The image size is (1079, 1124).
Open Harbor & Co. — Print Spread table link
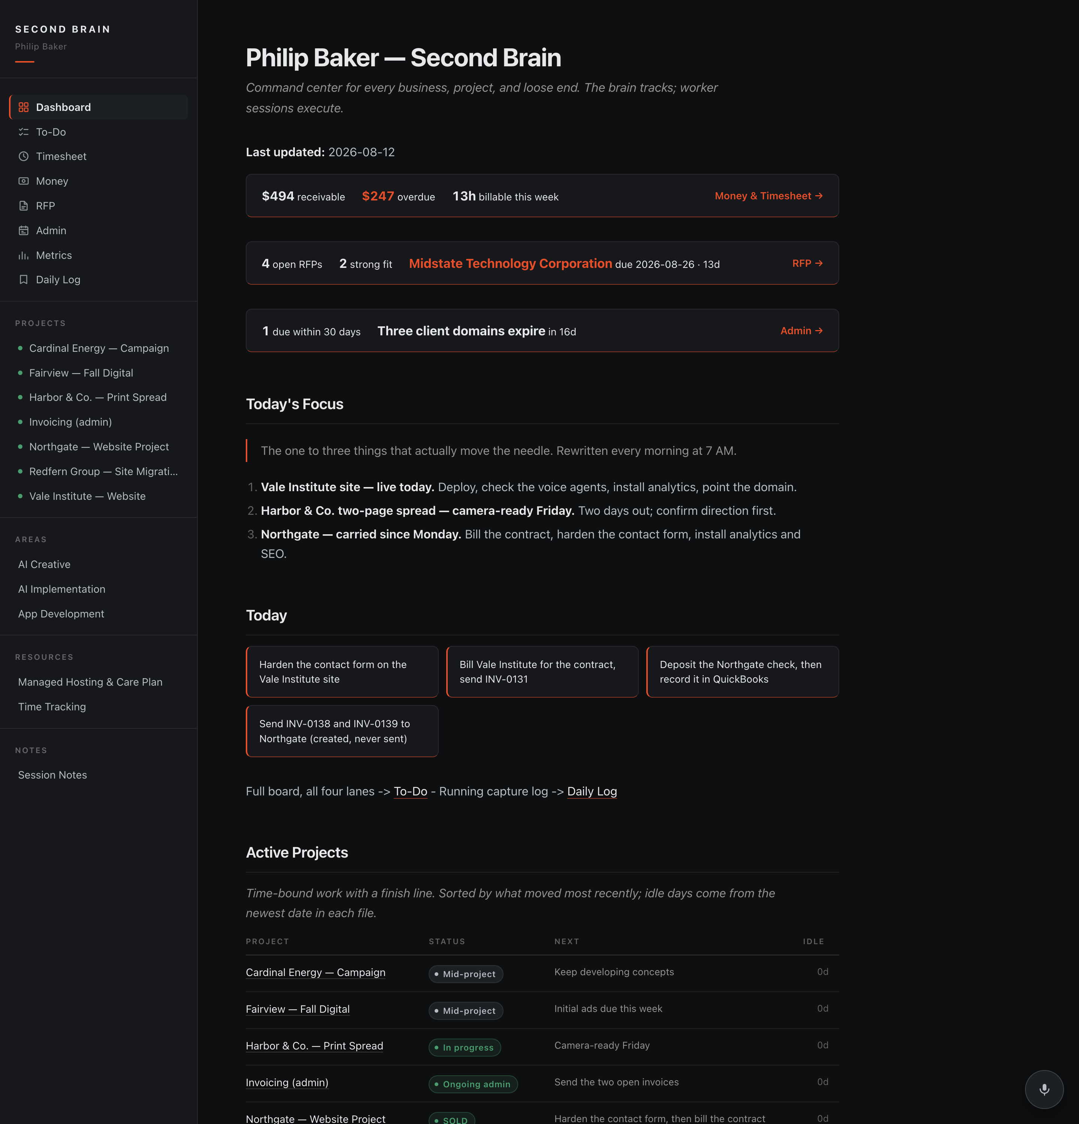point(314,1045)
